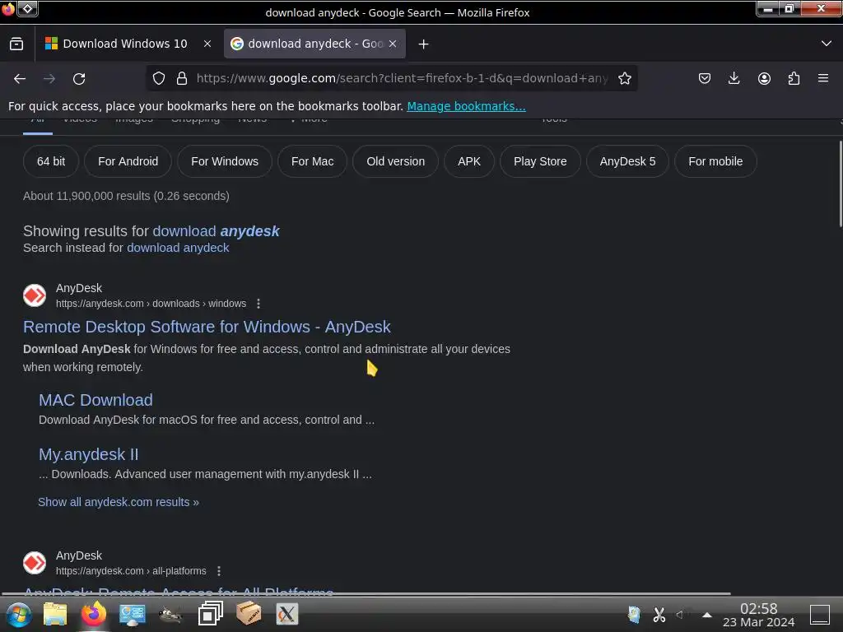Image resolution: width=843 pixels, height=632 pixels.
Task: Click the page vertical scrollbar
Action: [x=840, y=184]
